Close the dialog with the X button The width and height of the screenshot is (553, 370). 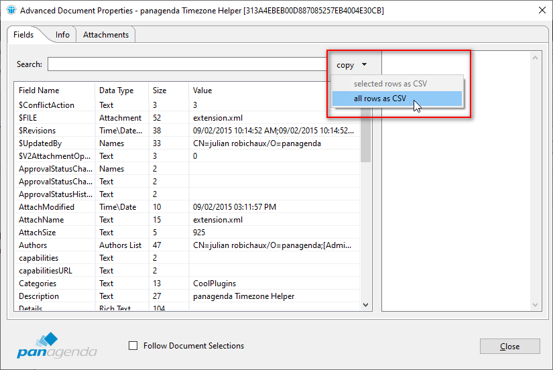(x=542, y=10)
